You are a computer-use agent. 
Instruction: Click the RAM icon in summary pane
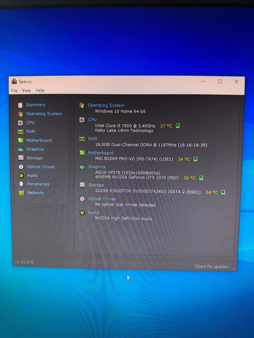point(82,139)
